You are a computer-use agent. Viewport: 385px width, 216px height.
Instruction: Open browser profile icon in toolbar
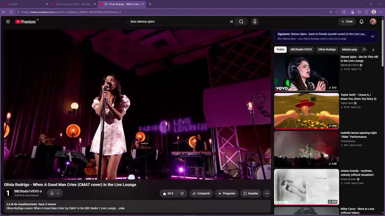pyautogui.click(x=374, y=12)
